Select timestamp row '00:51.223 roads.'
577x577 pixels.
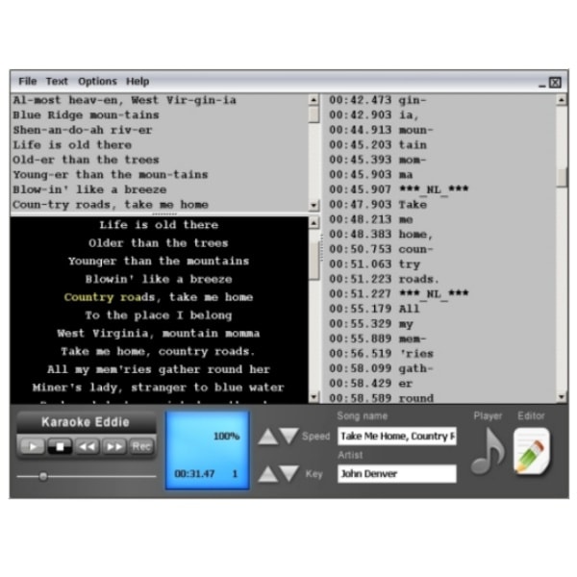[x=384, y=279]
